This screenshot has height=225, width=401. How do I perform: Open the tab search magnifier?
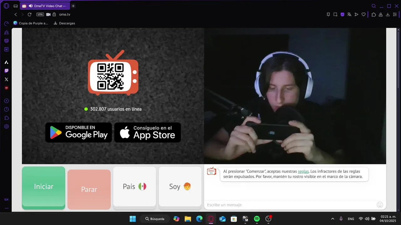pyautogui.click(x=374, y=6)
